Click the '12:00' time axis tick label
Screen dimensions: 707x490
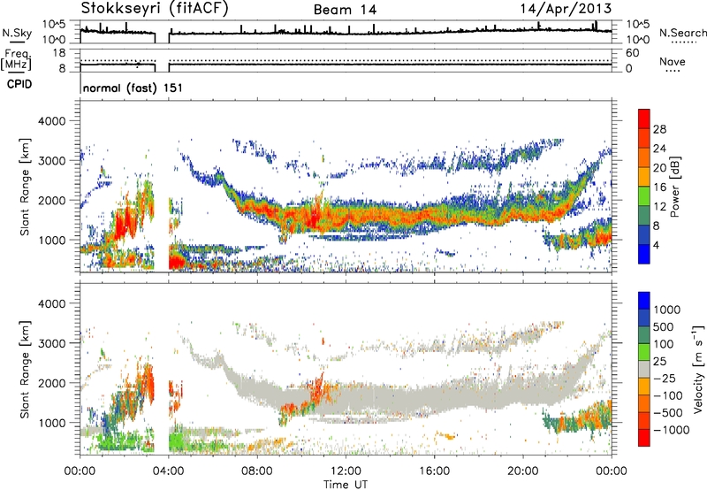point(346,471)
